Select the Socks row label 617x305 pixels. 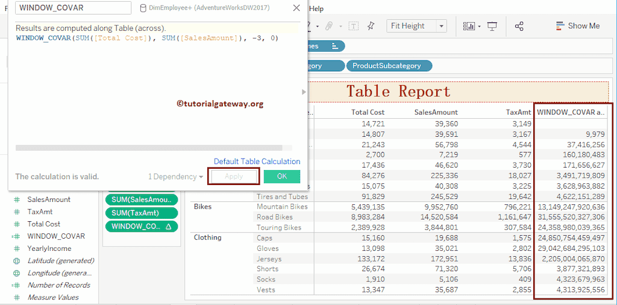pyautogui.click(x=266, y=280)
